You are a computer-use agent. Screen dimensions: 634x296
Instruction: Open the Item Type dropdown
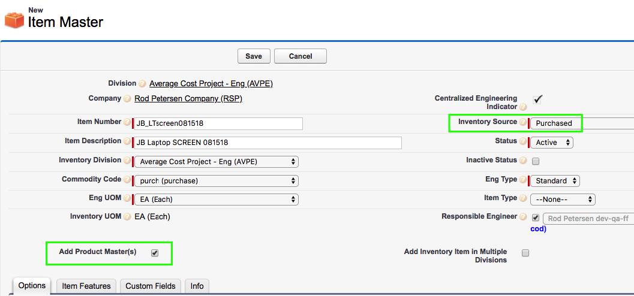click(x=563, y=200)
